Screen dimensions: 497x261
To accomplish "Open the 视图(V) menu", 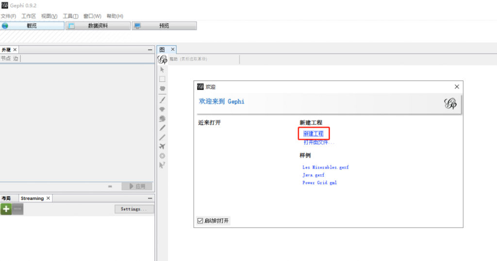I will click(49, 16).
